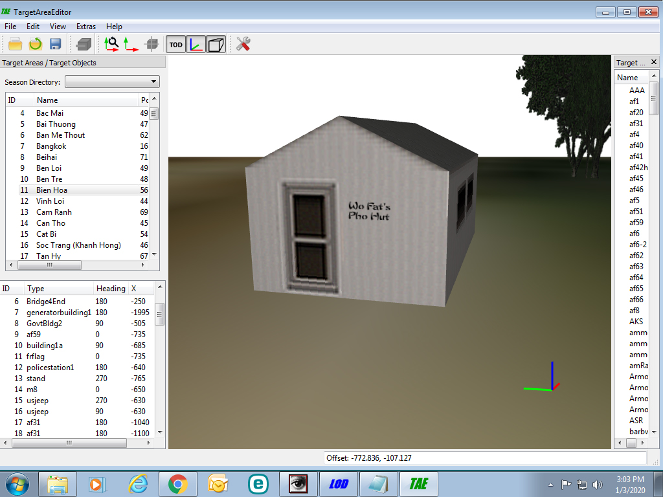Open the Season Directory dropdown

tap(112, 82)
